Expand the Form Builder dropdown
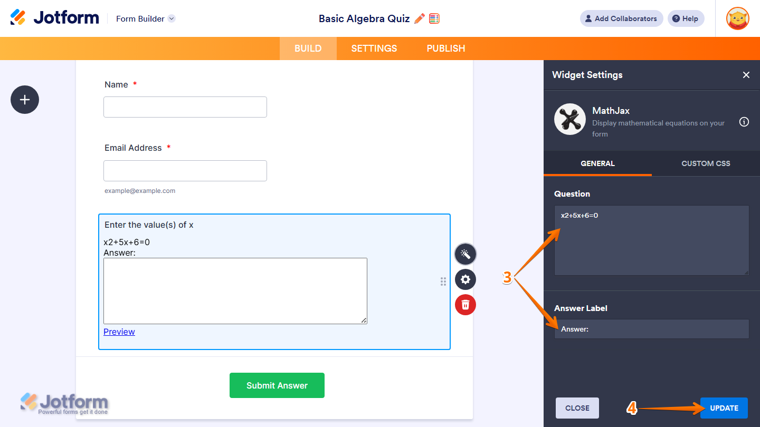The height and width of the screenshot is (427, 760). point(145,18)
